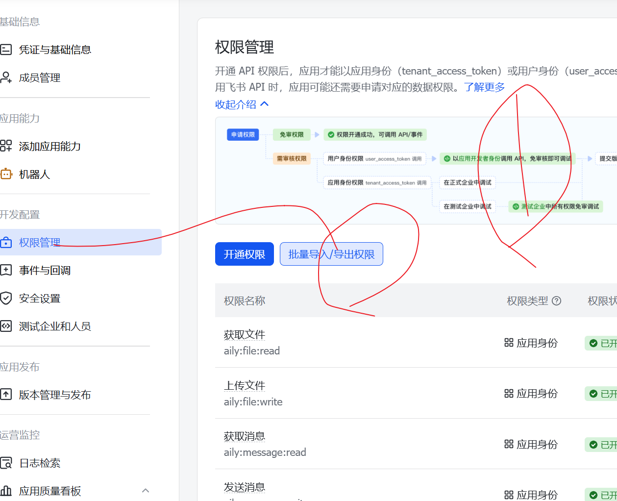Click the 凭证与基础信息 sidebar icon

pos(6,50)
